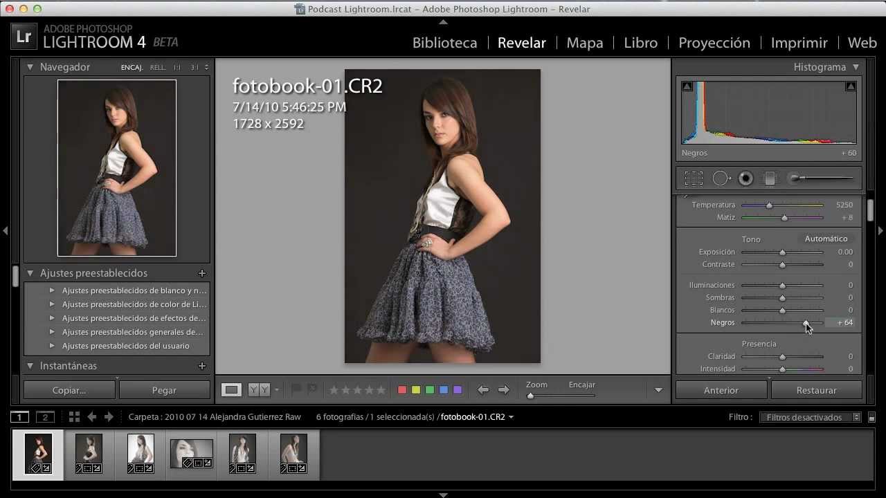This screenshot has width=886, height=498.
Task: Expand Ajustes preestablecidos generales folder
Action: click(x=52, y=332)
